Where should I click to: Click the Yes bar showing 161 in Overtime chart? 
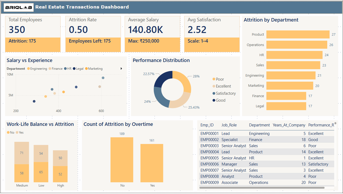(x=152, y=163)
